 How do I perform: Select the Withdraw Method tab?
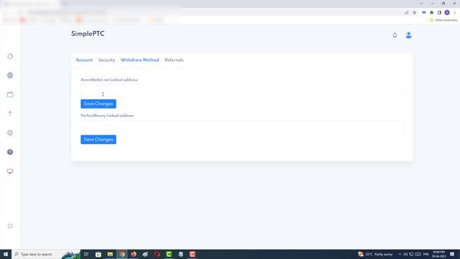pyautogui.click(x=139, y=60)
